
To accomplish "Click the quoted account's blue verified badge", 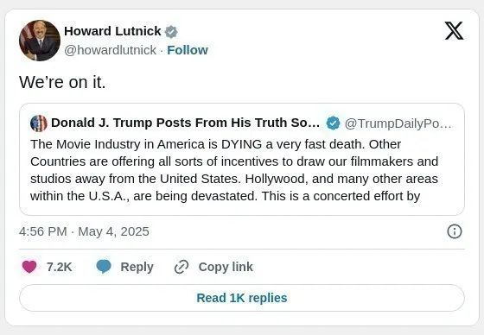I will click(333, 123).
